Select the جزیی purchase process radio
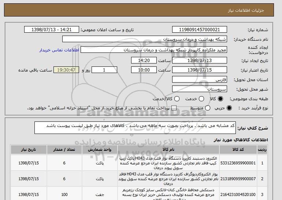The height and width of the screenshot is (200, 282). coord(229,108)
